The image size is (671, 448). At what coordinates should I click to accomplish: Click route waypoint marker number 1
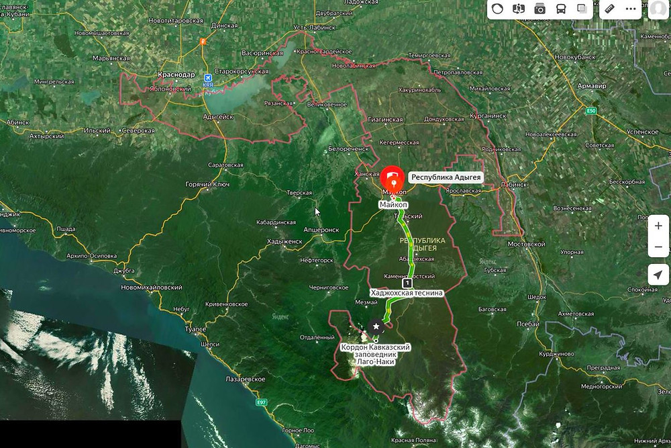coord(407,283)
